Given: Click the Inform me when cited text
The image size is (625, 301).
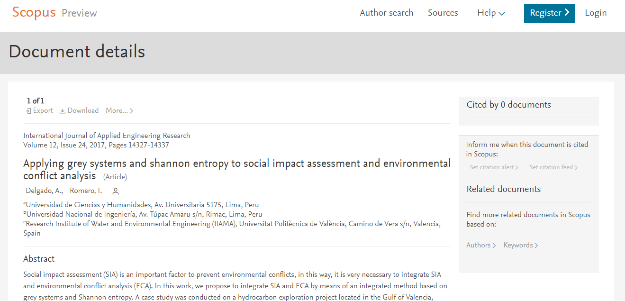Looking at the screenshot, I should tap(527, 149).
